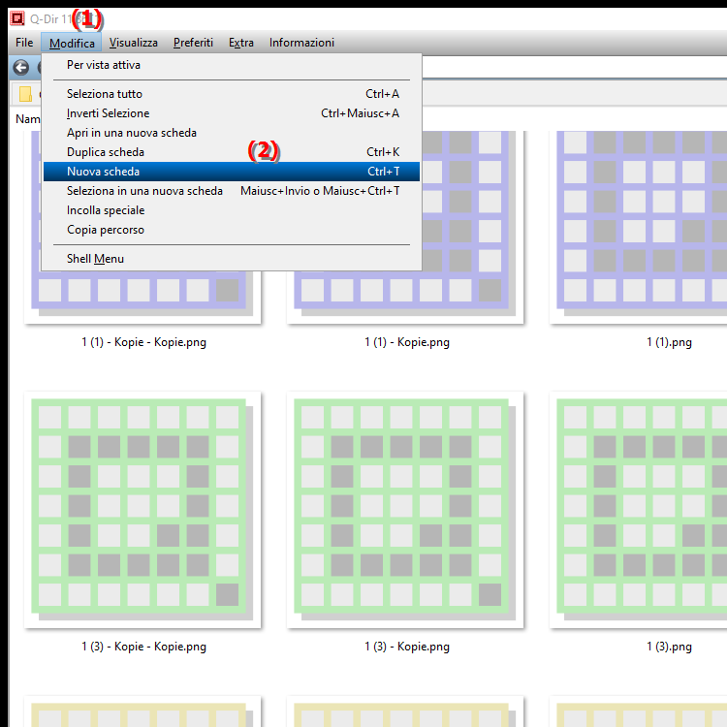The height and width of the screenshot is (727, 727).
Task: Choose Copia percorso menu entry
Action: click(x=232, y=230)
